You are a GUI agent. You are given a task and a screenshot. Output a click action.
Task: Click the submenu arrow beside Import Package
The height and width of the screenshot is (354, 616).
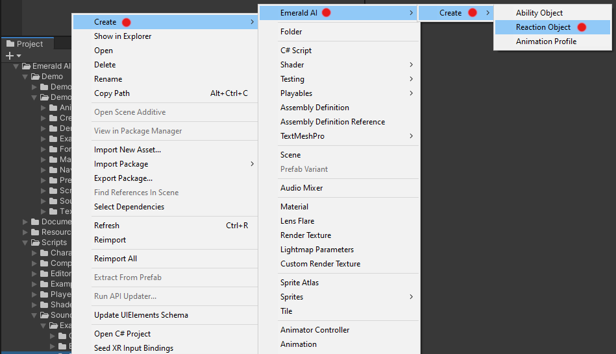252,164
